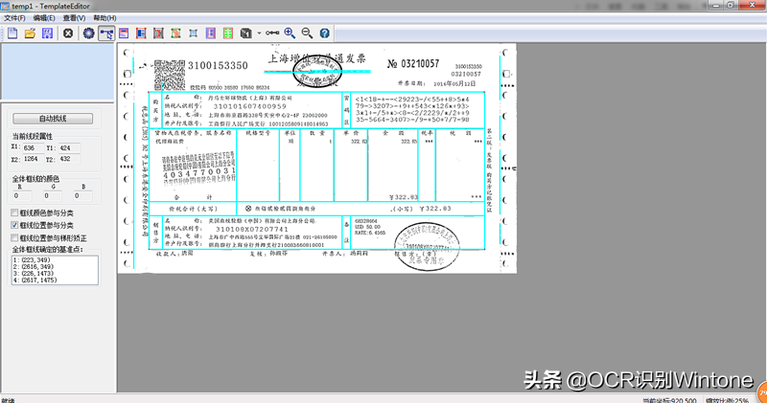Zoom out with the magnifier minus icon

[x=307, y=34]
